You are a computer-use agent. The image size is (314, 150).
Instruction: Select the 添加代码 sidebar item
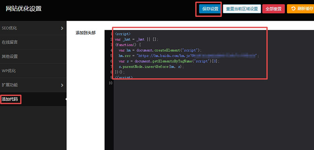click(33, 99)
